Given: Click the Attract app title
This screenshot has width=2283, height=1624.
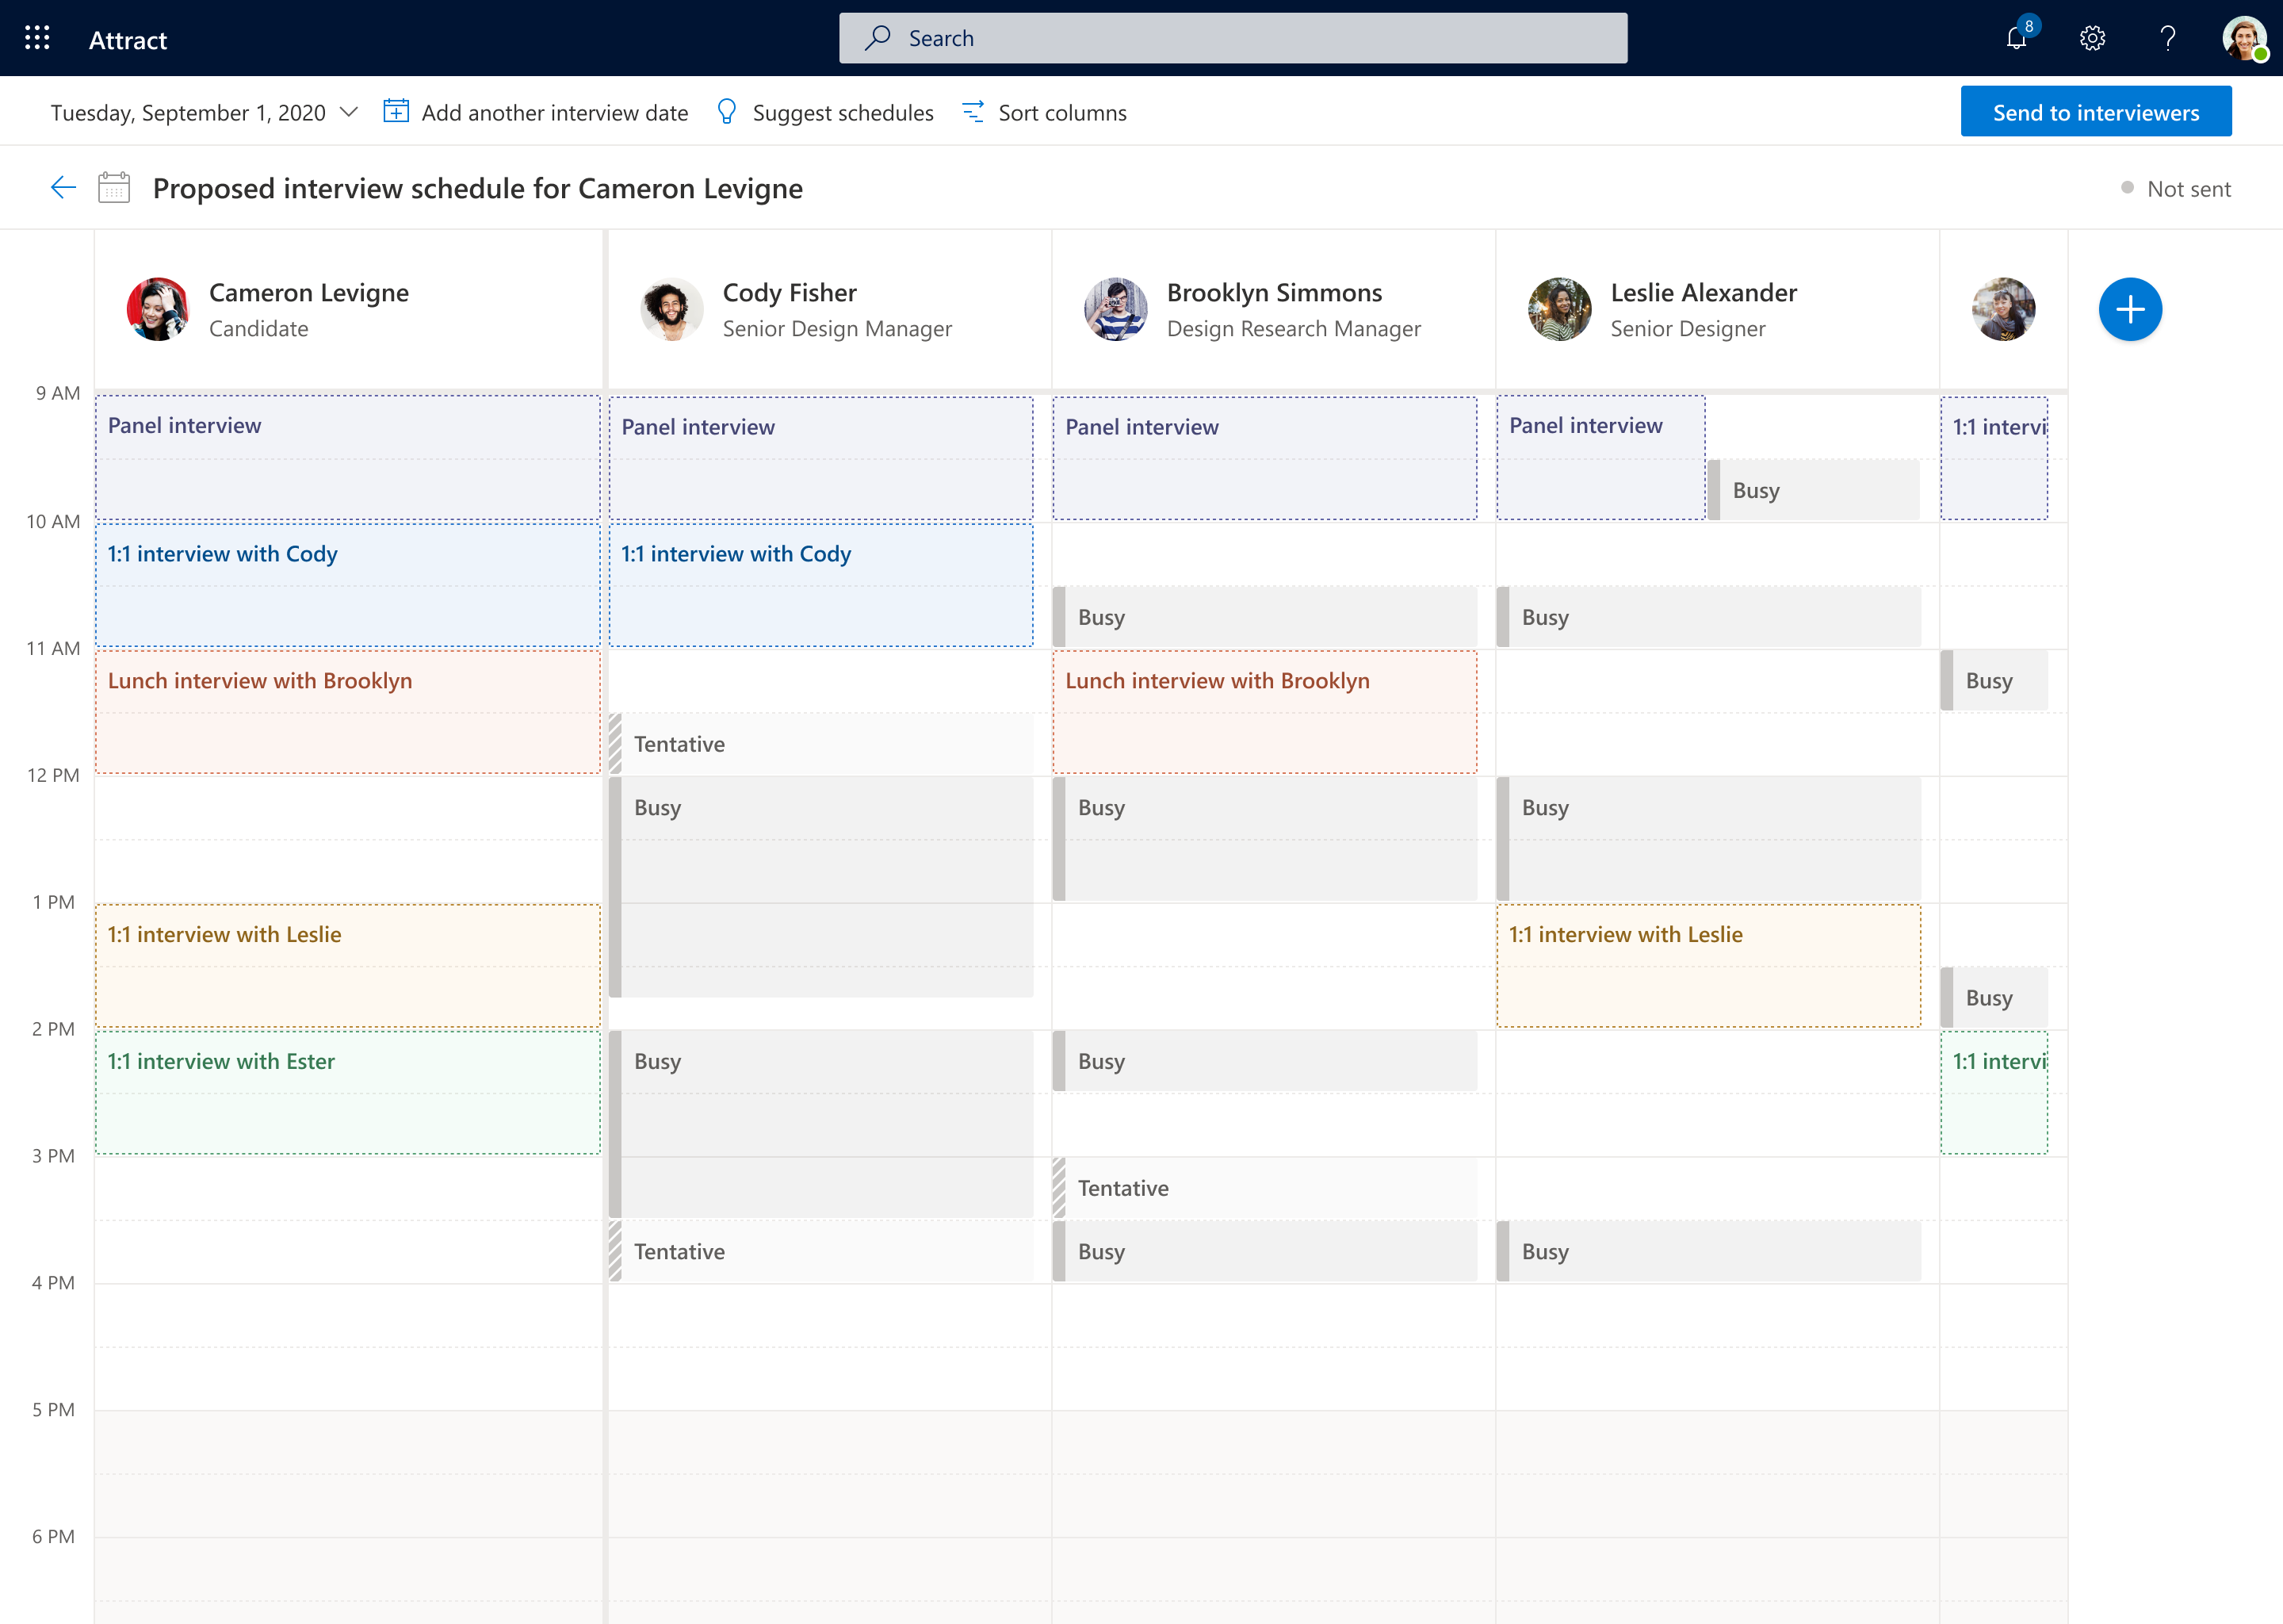Looking at the screenshot, I should 128,40.
